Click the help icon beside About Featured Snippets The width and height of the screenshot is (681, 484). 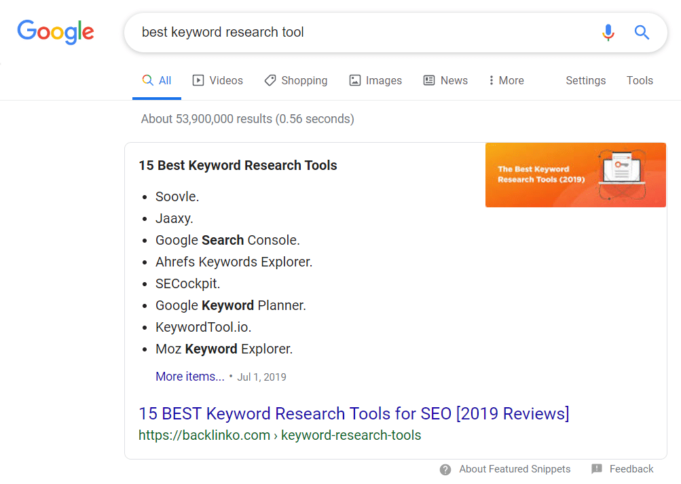click(x=445, y=469)
